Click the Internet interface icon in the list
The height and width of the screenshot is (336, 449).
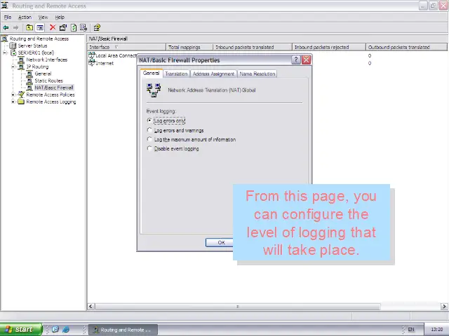(92, 63)
